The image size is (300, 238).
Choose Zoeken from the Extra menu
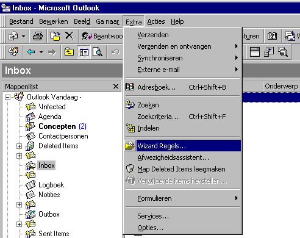tap(182, 105)
